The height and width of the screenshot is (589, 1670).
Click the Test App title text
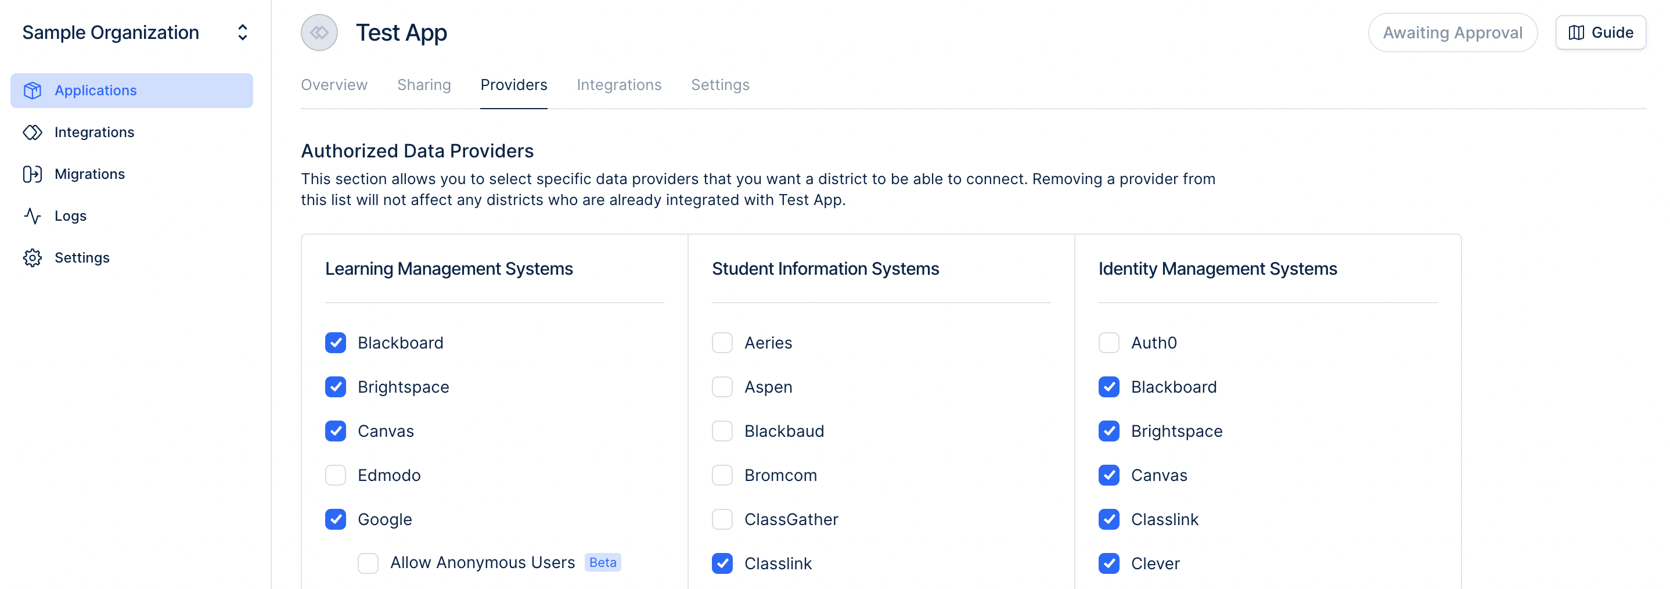[x=401, y=33]
